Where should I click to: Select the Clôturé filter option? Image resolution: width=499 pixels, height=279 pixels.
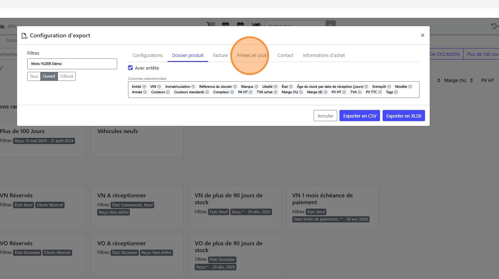pyautogui.click(x=67, y=76)
